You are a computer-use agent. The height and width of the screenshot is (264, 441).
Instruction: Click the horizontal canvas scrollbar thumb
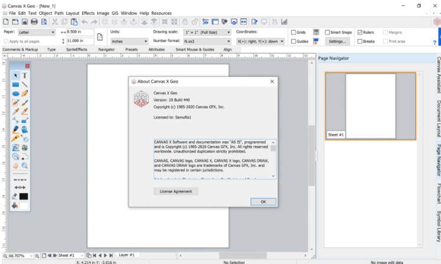click(x=243, y=255)
